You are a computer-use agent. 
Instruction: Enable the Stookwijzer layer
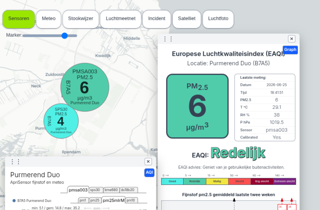coord(81,19)
